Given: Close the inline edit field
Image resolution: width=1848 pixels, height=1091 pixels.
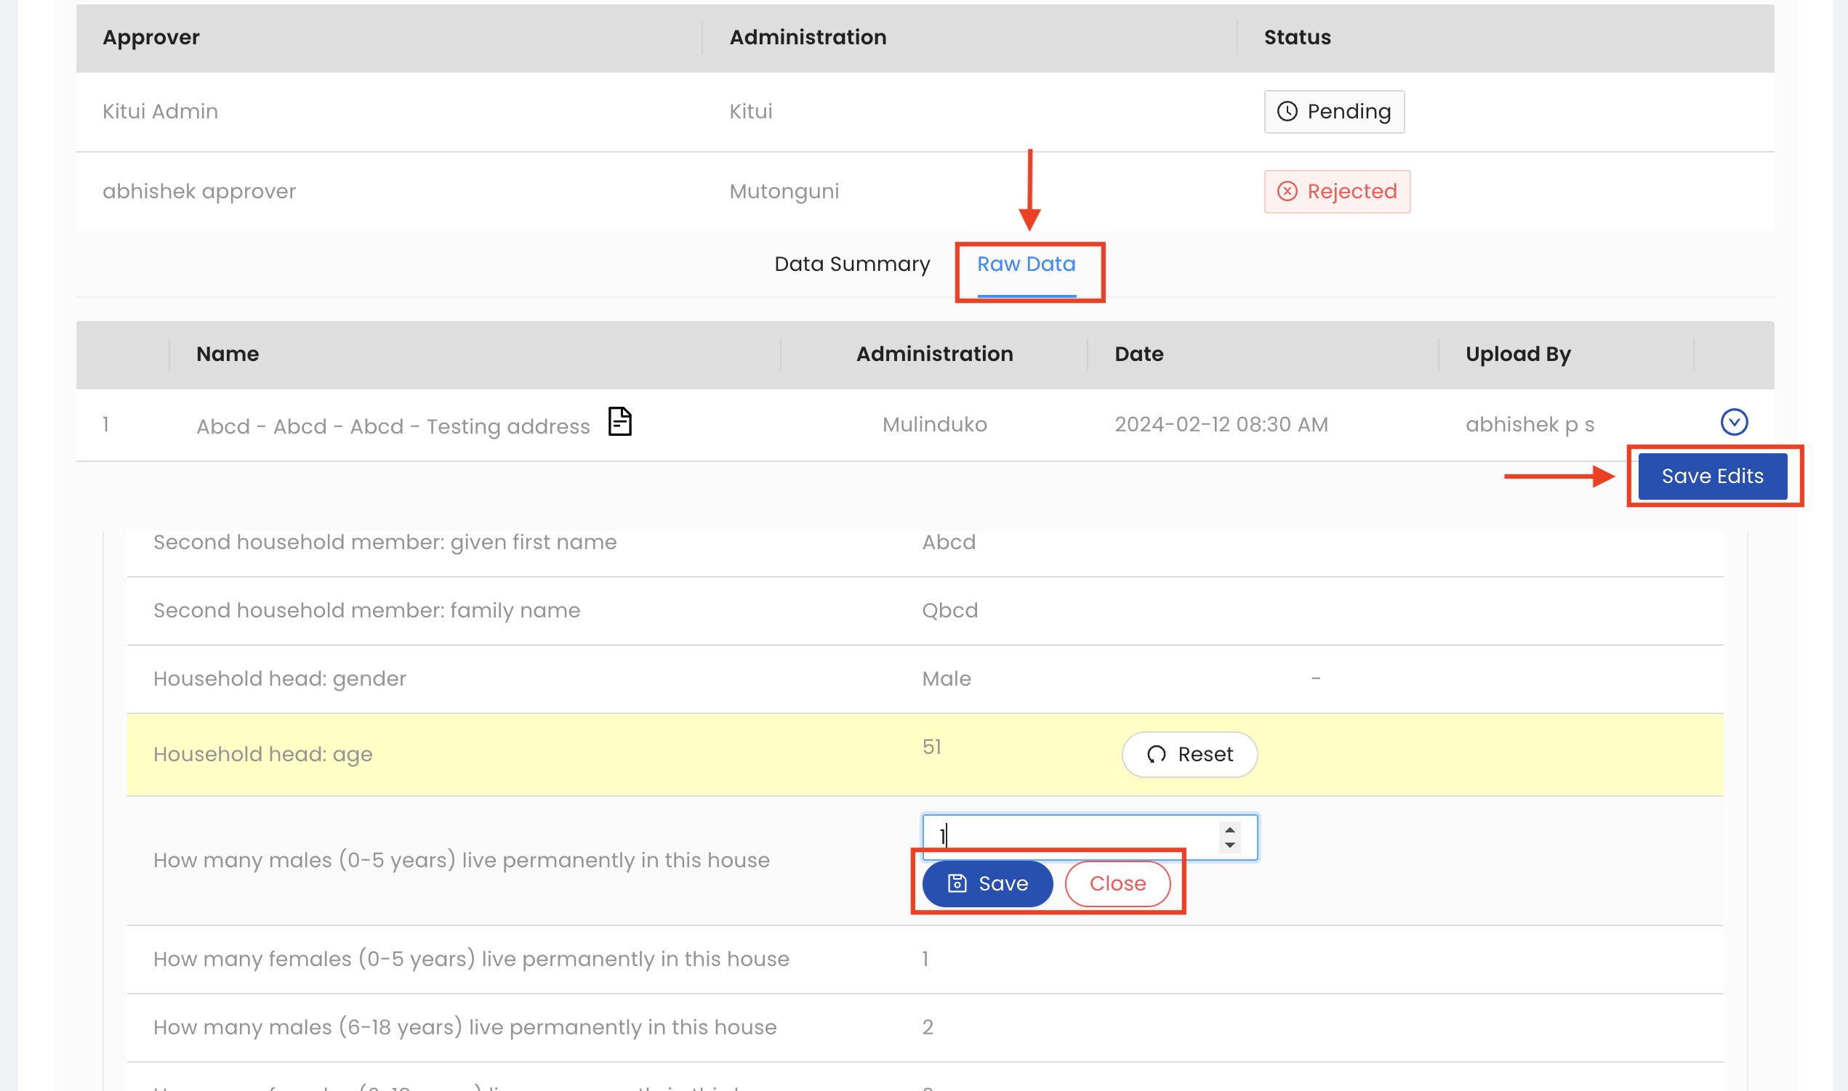Looking at the screenshot, I should (1117, 884).
